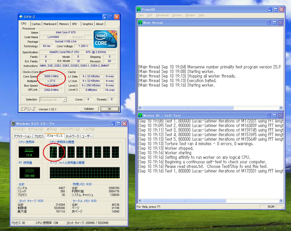Click the page file usage history graph
Image resolution: width=291 pixels, height=231 pixels.
(85, 173)
